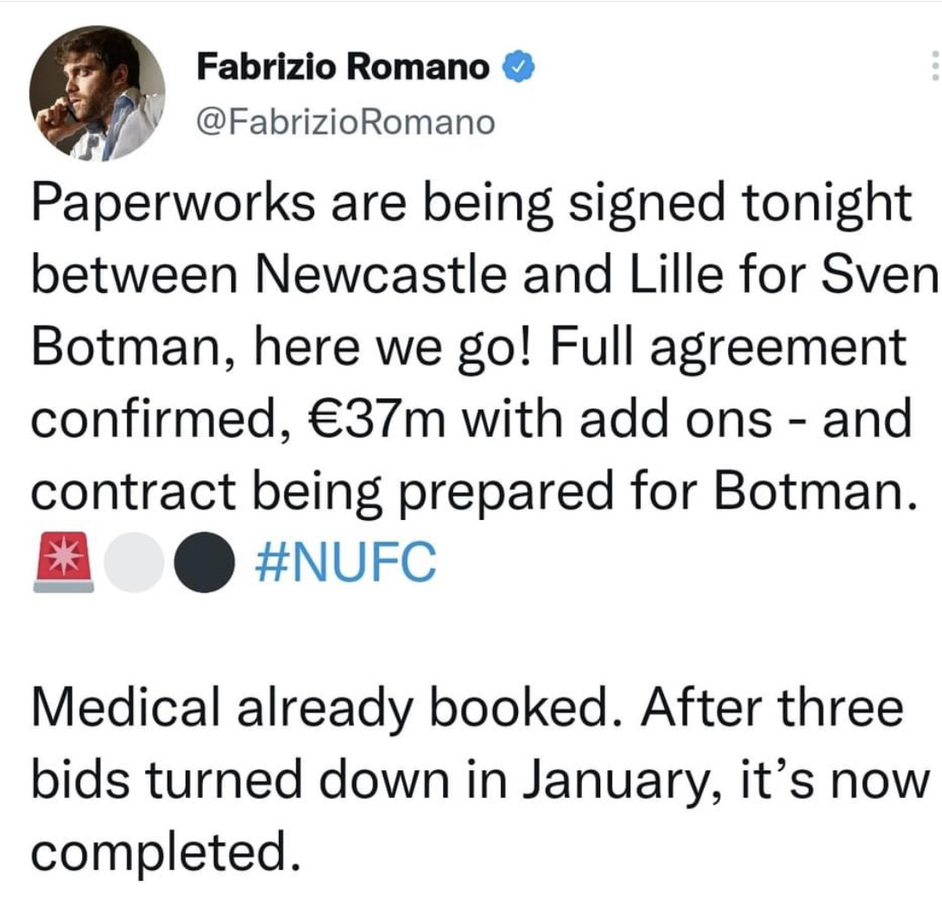
Task: Open the Fabrizio Romano display name link
Action: [343, 67]
